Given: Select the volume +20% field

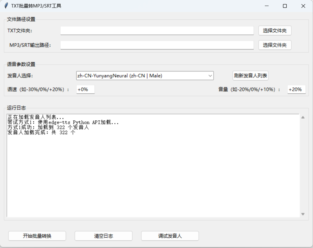Looking at the screenshot, I should (296, 89).
